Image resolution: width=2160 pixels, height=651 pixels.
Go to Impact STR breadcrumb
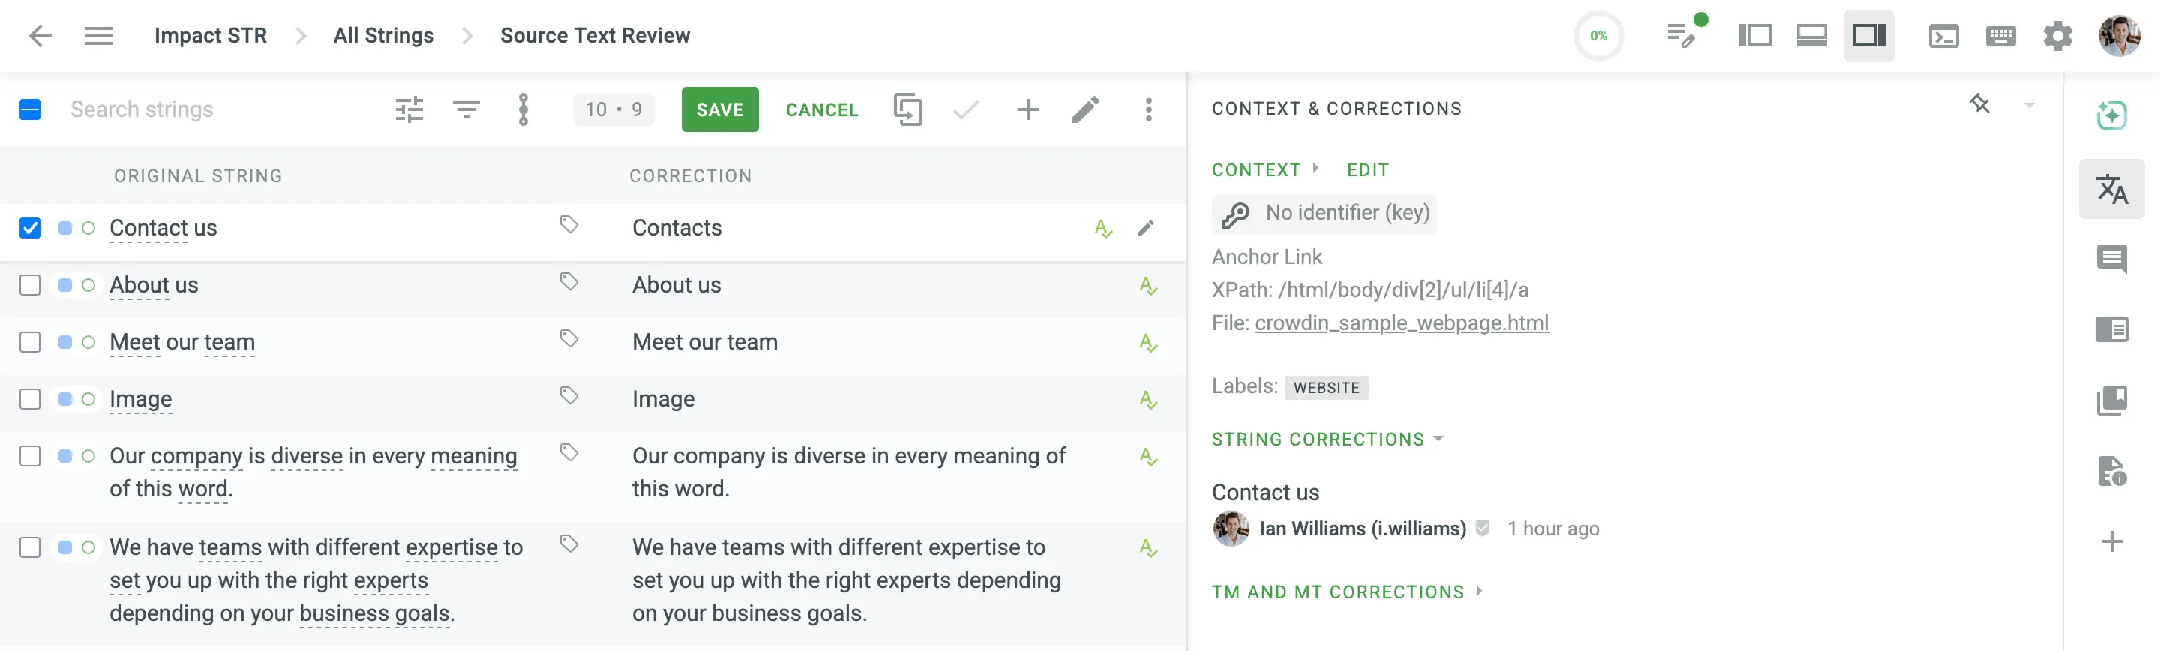point(211,36)
